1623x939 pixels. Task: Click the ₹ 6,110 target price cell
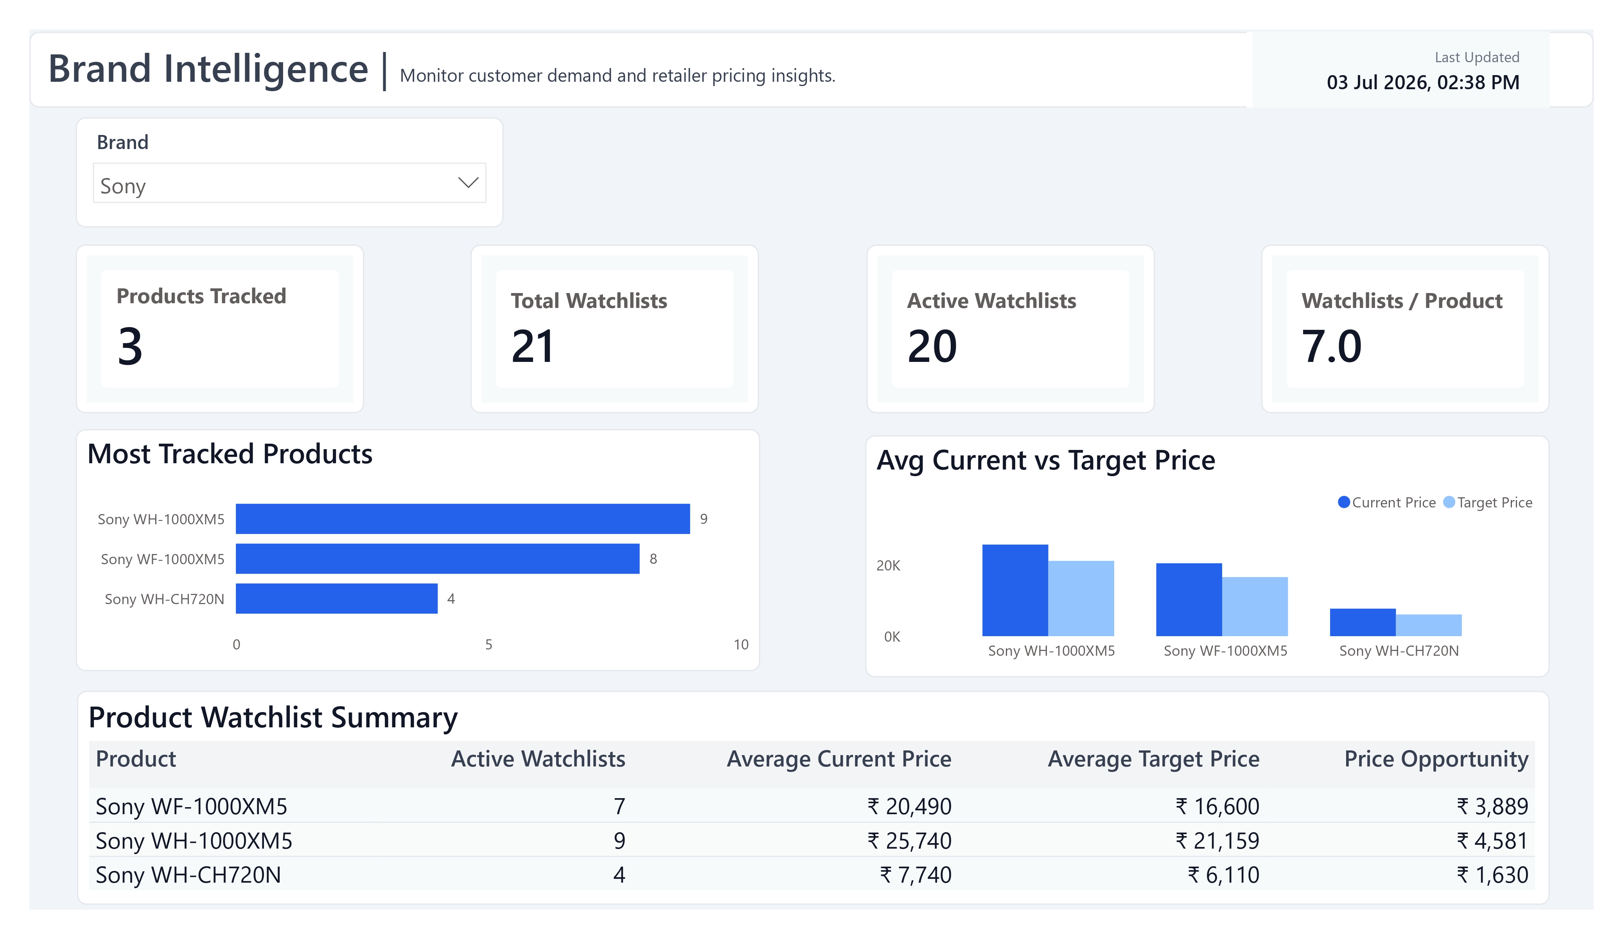1223,874
